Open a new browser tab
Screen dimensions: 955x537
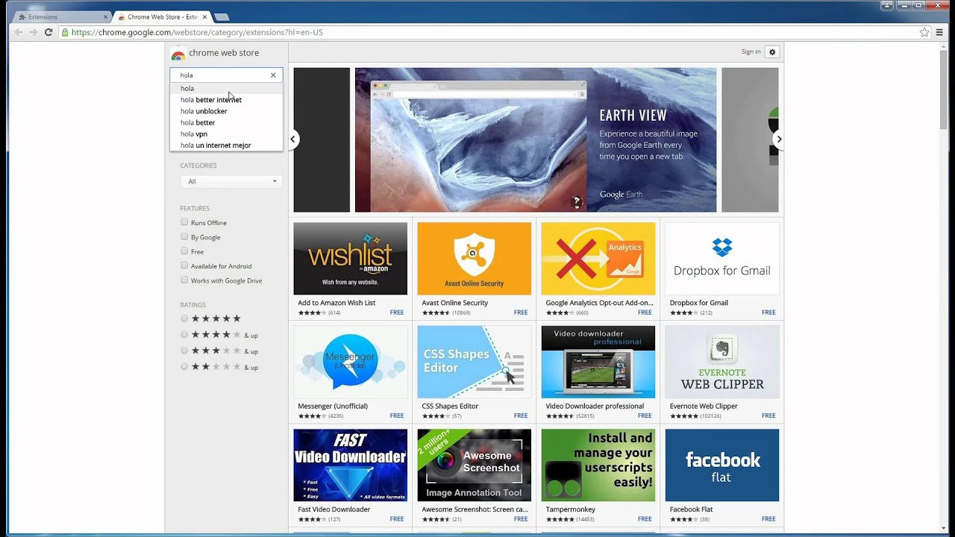tap(222, 16)
